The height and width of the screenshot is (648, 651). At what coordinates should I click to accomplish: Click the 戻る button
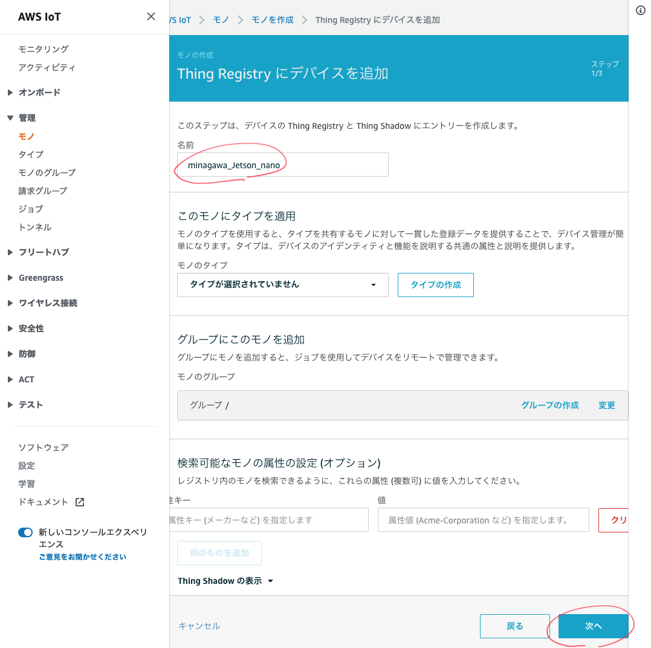coord(515,626)
